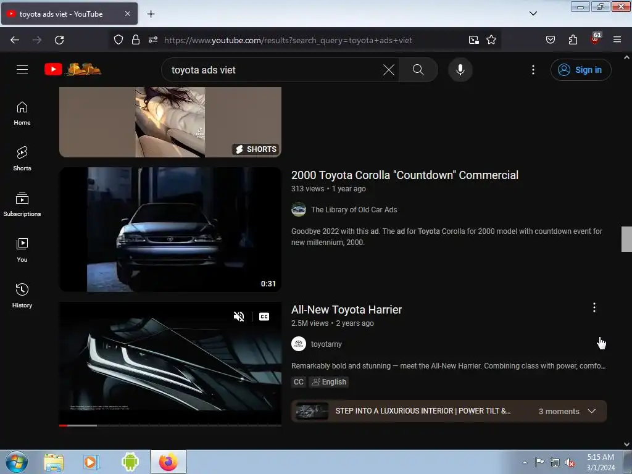632x474 pixels.
Task: Open the Firefox application menu
Action: 617,39
